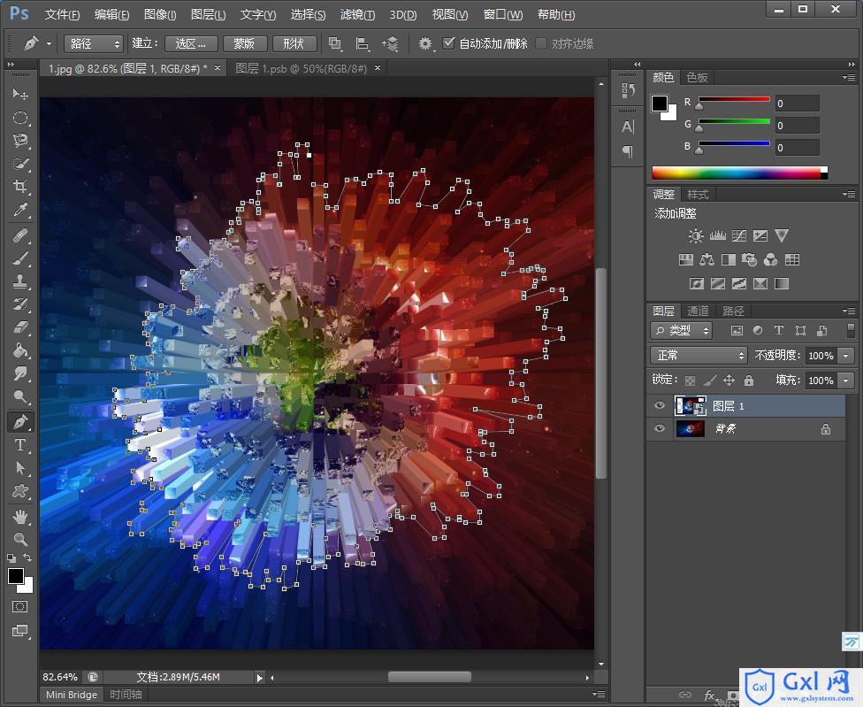Open the 图层(L) menu
The image size is (863, 707).
(208, 14)
